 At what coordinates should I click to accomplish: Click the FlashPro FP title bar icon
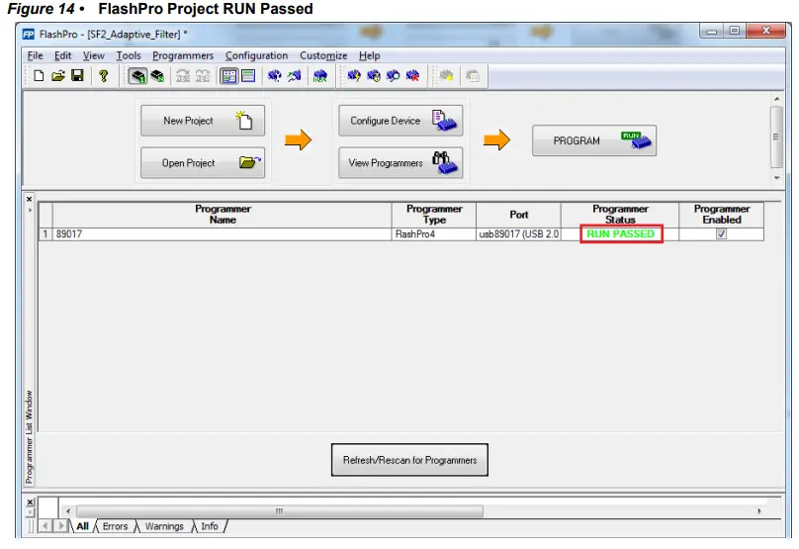click(x=29, y=35)
